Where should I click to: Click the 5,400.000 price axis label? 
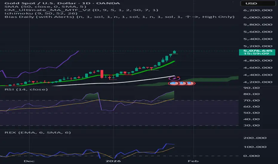coord(258,39)
